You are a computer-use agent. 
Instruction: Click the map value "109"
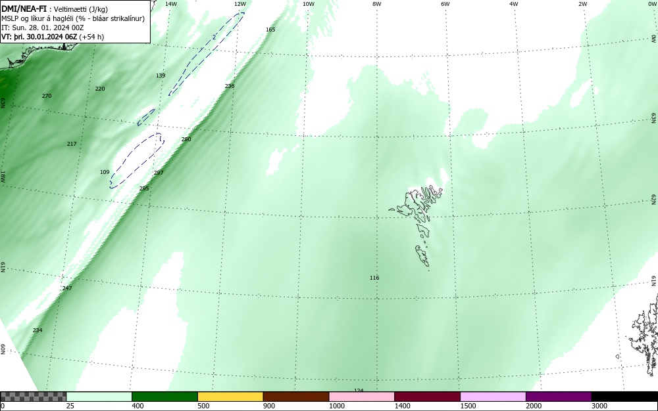pyautogui.click(x=105, y=173)
